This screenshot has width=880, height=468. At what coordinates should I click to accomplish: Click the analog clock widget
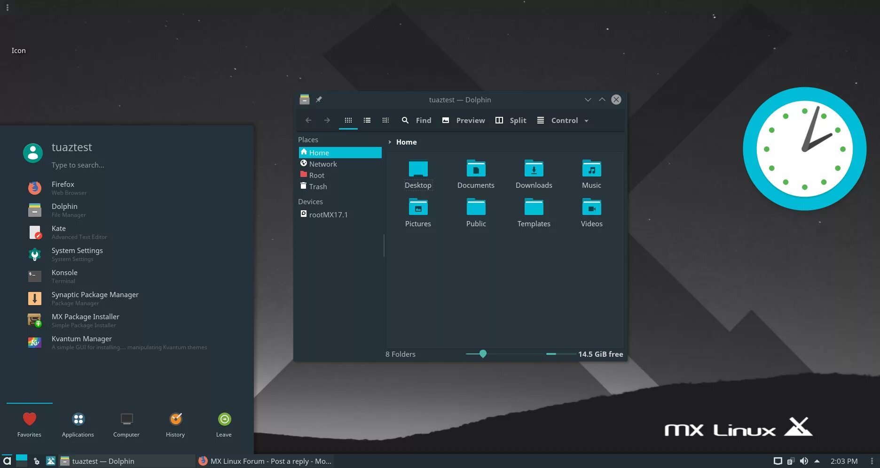tap(804, 149)
